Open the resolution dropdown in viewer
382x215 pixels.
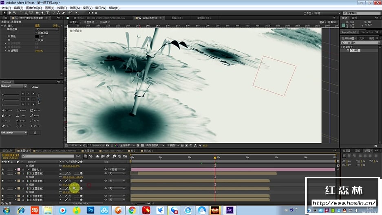[127, 146]
